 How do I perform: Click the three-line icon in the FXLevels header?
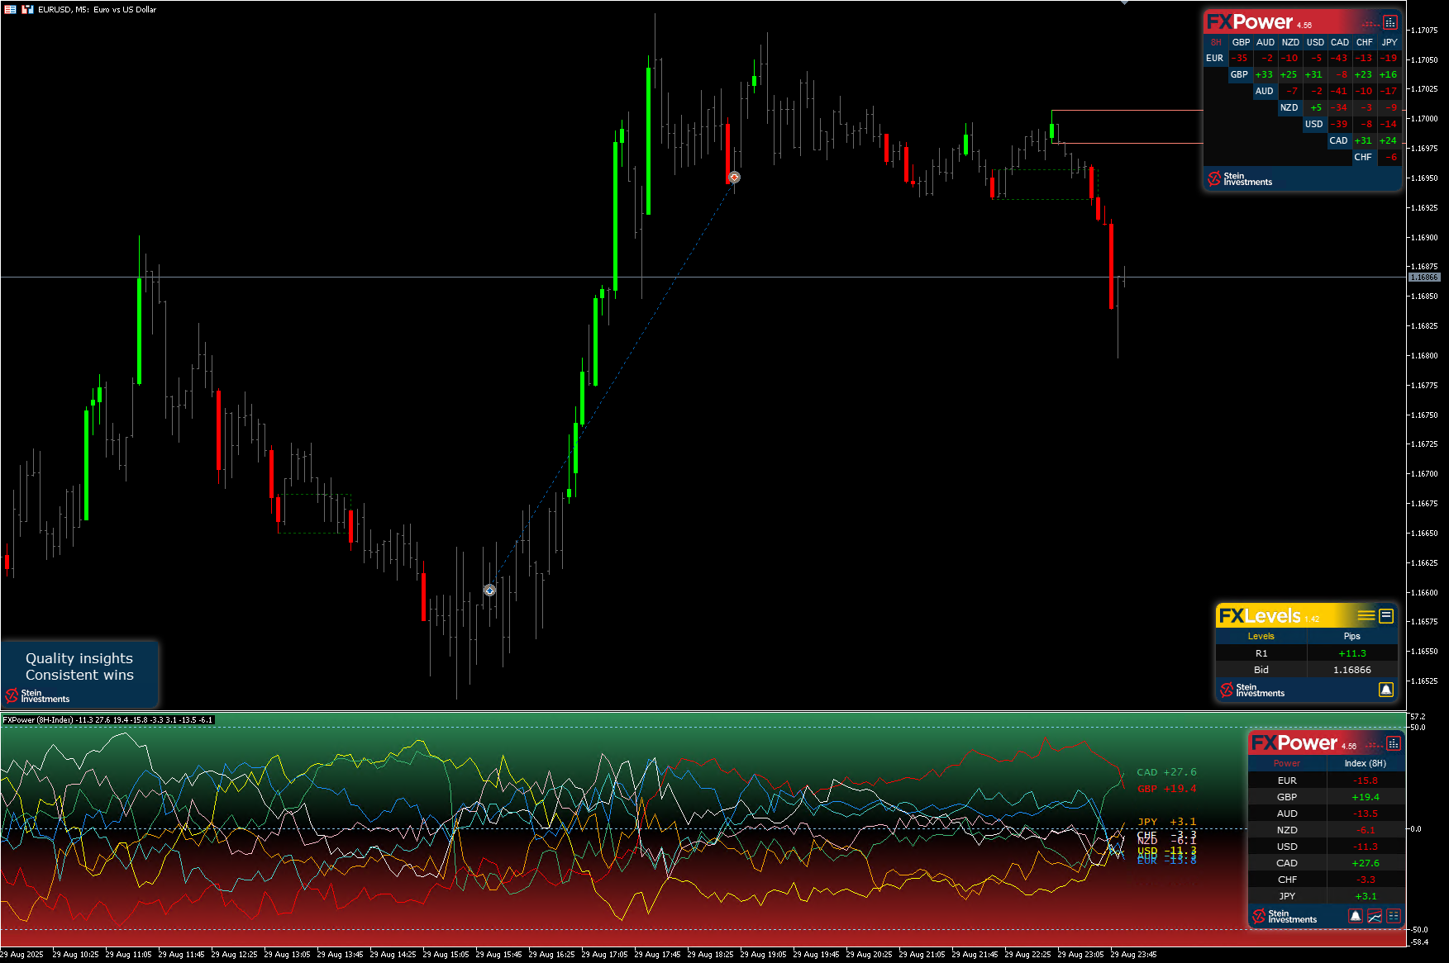coord(1366,616)
